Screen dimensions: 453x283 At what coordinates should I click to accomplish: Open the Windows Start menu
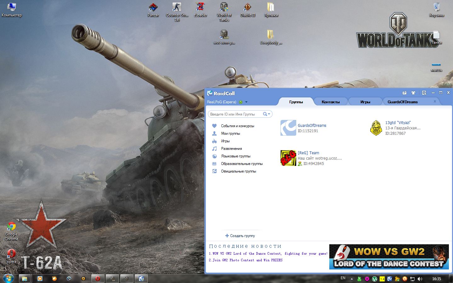coord(8,278)
